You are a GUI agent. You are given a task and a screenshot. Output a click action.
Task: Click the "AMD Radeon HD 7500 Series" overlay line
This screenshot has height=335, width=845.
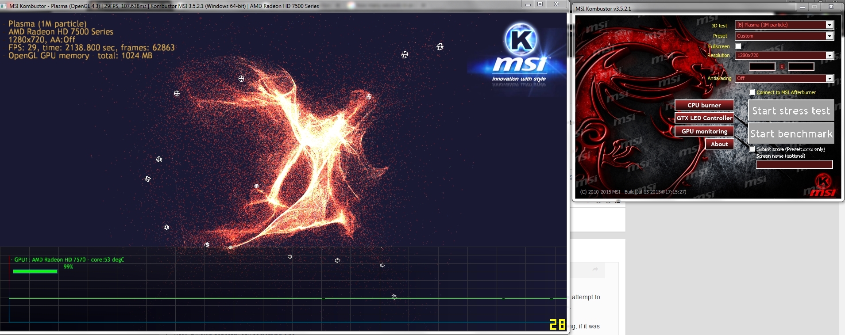(x=61, y=32)
